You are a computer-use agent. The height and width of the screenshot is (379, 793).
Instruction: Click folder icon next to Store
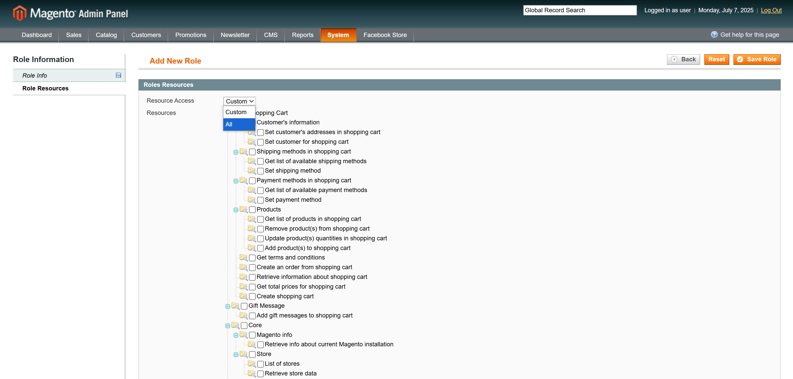244,354
